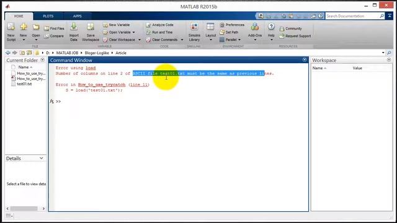Click the Compare files button
This screenshot has width=397, height=223.
tap(54, 36)
